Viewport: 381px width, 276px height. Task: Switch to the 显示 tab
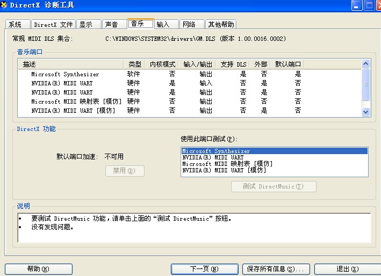(89, 24)
